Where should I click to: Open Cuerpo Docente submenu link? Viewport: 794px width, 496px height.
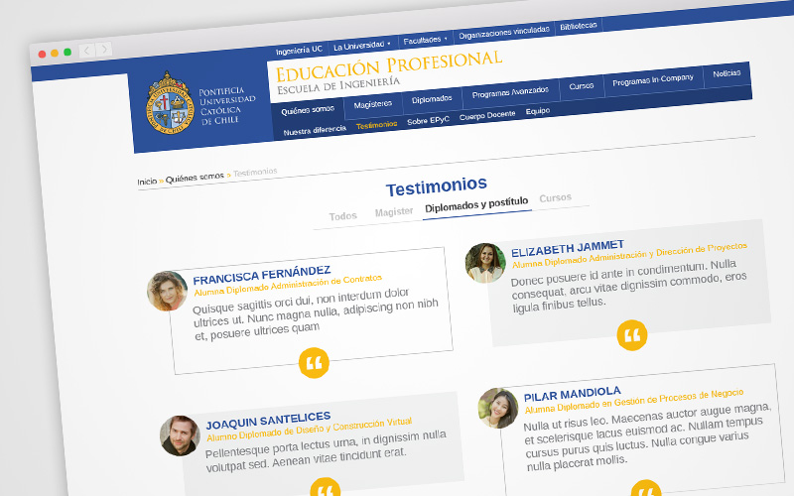pyautogui.click(x=487, y=115)
